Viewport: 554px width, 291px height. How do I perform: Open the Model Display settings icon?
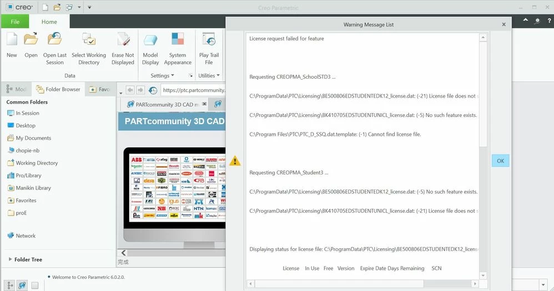pyautogui.click(x=150, y=49)
